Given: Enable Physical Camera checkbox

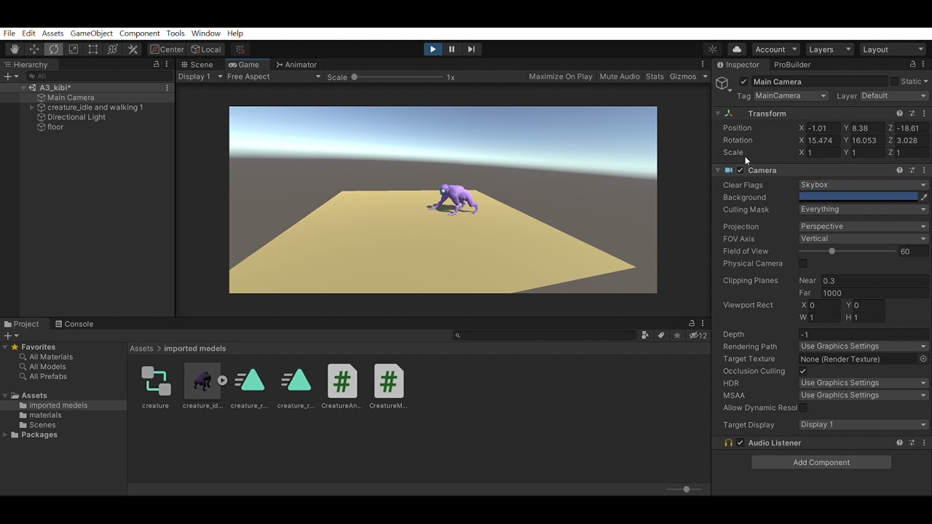Looking at the screenshot, I should coord(803,263).
